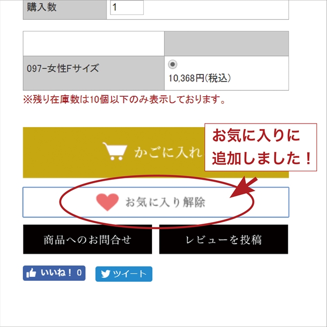327x327 pixels.
Task: Click the 購入数 label cell
Action: (x=64, y=9)
